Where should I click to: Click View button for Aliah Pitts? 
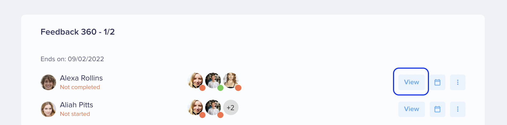pos(412,109)
